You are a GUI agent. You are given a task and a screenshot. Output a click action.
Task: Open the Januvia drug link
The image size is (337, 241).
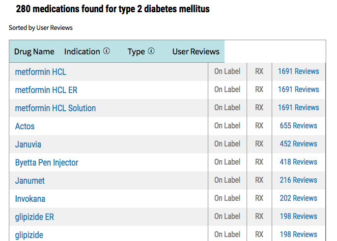[28, 145]
